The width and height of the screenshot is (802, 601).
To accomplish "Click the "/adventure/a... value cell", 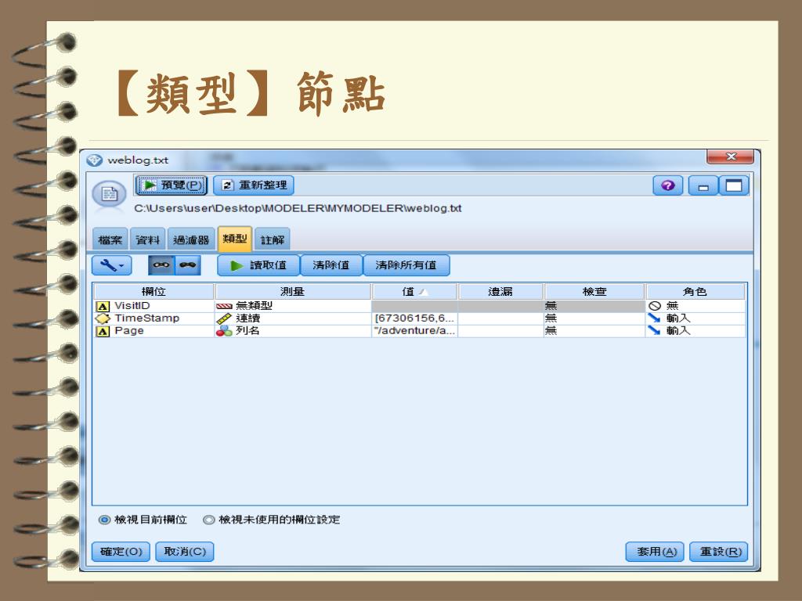I will (x=414, y=331).
